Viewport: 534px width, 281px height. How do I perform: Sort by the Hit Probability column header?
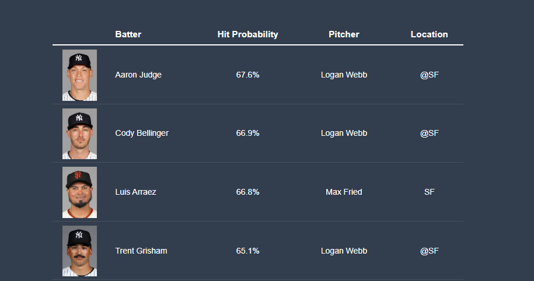click(x=247, y=34)
